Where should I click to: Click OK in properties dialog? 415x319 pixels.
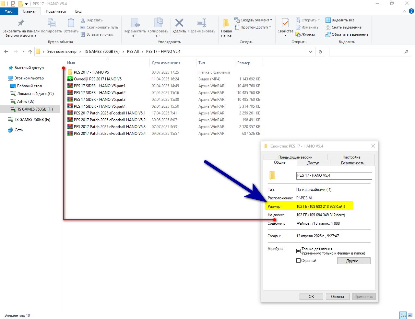(311, 297)
